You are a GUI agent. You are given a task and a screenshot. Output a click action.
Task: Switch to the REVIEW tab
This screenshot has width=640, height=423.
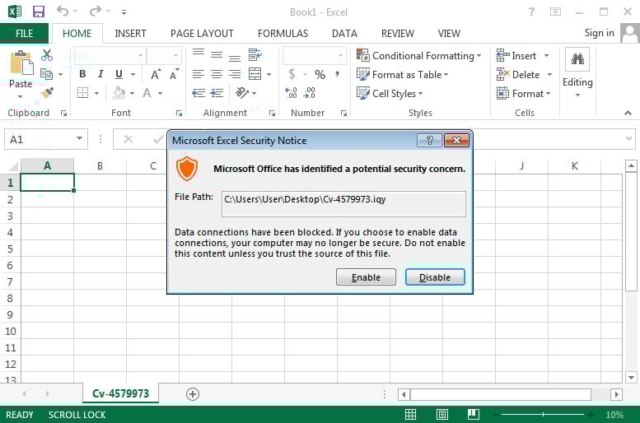point(398,34)
